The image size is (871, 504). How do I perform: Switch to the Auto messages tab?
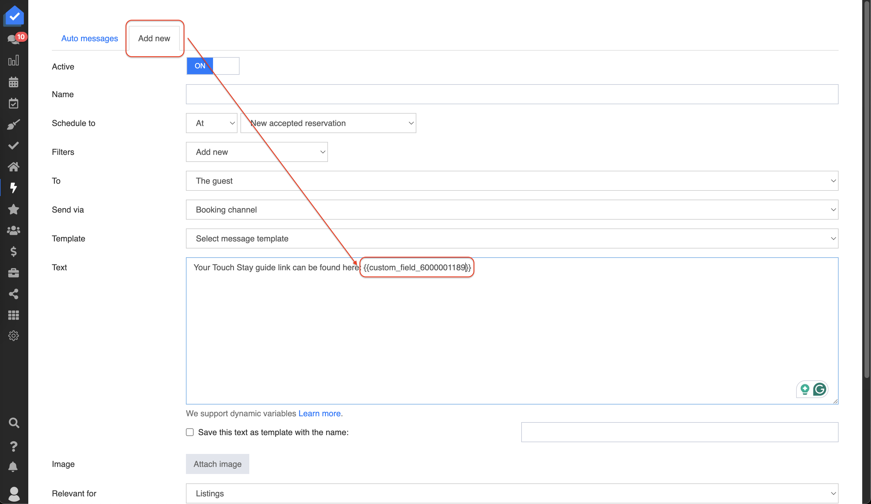[90, 38]
